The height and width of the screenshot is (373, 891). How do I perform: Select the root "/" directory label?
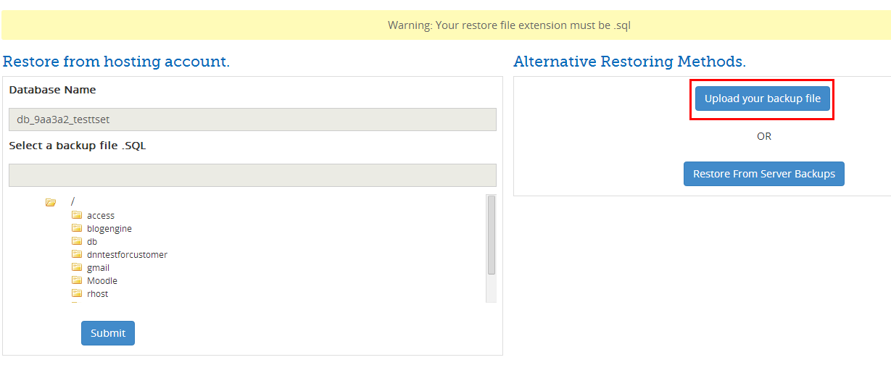coord(72,201)
